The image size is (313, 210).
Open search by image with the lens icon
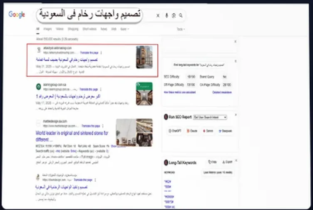(174, 15)
